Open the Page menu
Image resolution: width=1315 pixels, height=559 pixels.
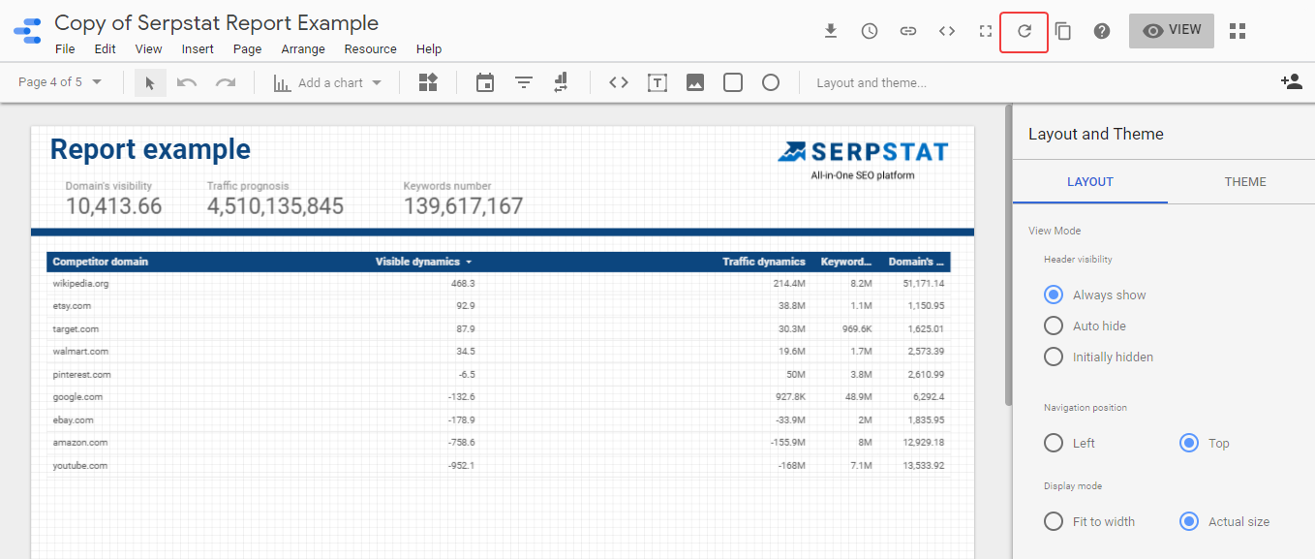(247, 48)
